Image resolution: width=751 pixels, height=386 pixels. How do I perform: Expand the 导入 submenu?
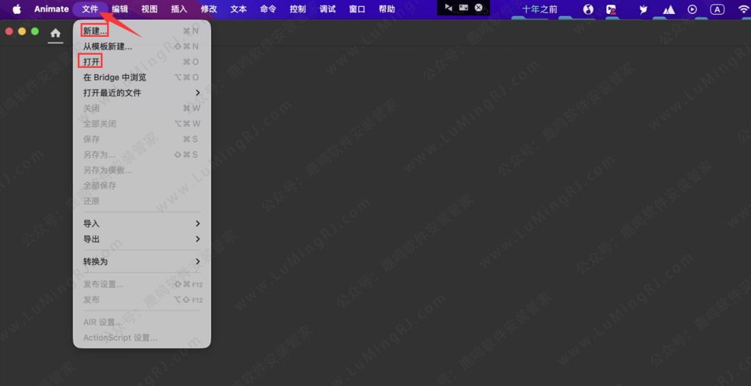tap(139, 224)
